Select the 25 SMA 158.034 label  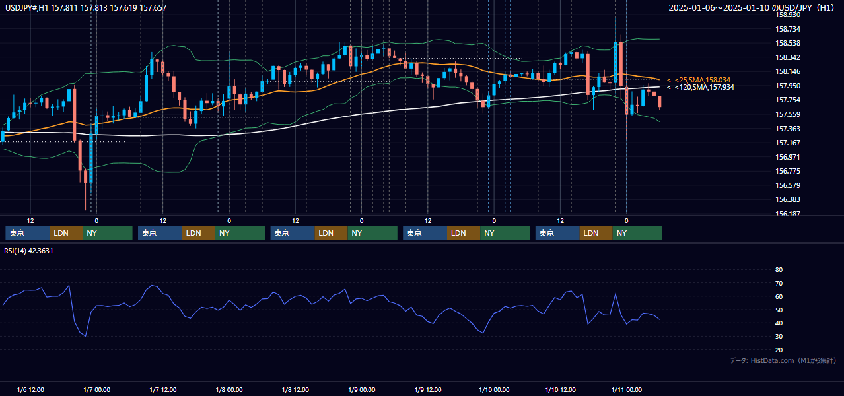(699, 80)
